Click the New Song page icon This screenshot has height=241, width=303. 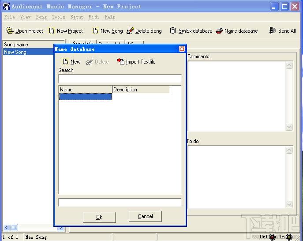point(95,30)
